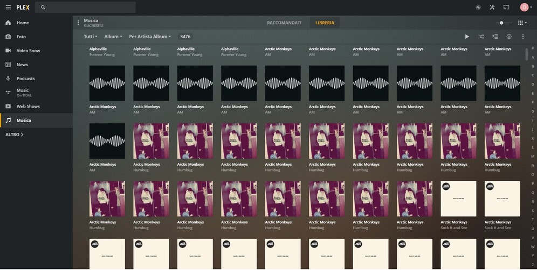Jump to letter D in the index
The height and width of the screenshot is (270, 537).
point(533,84)
